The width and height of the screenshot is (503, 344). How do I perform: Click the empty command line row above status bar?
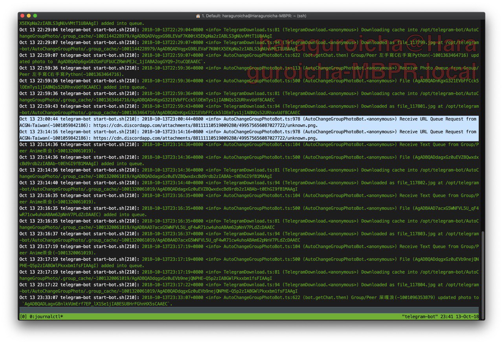coord(249,310)
